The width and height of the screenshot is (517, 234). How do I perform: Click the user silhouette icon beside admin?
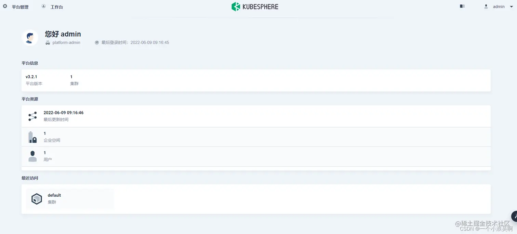[486, 6]
